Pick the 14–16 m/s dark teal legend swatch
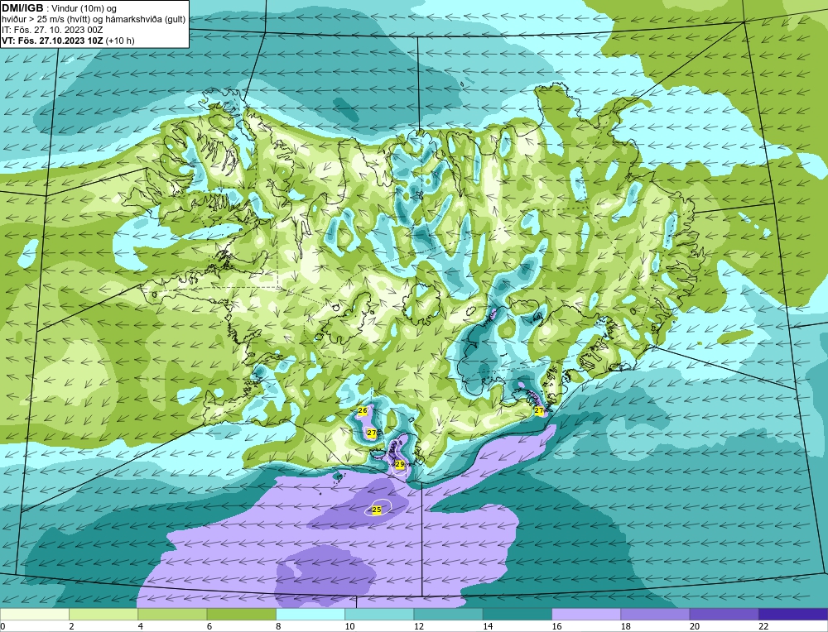828x632 pixels. [517, 615]
